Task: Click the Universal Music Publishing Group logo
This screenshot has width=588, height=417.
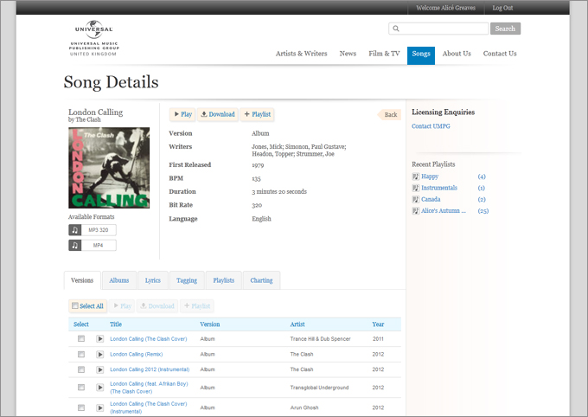Action: tap(93, 38)
